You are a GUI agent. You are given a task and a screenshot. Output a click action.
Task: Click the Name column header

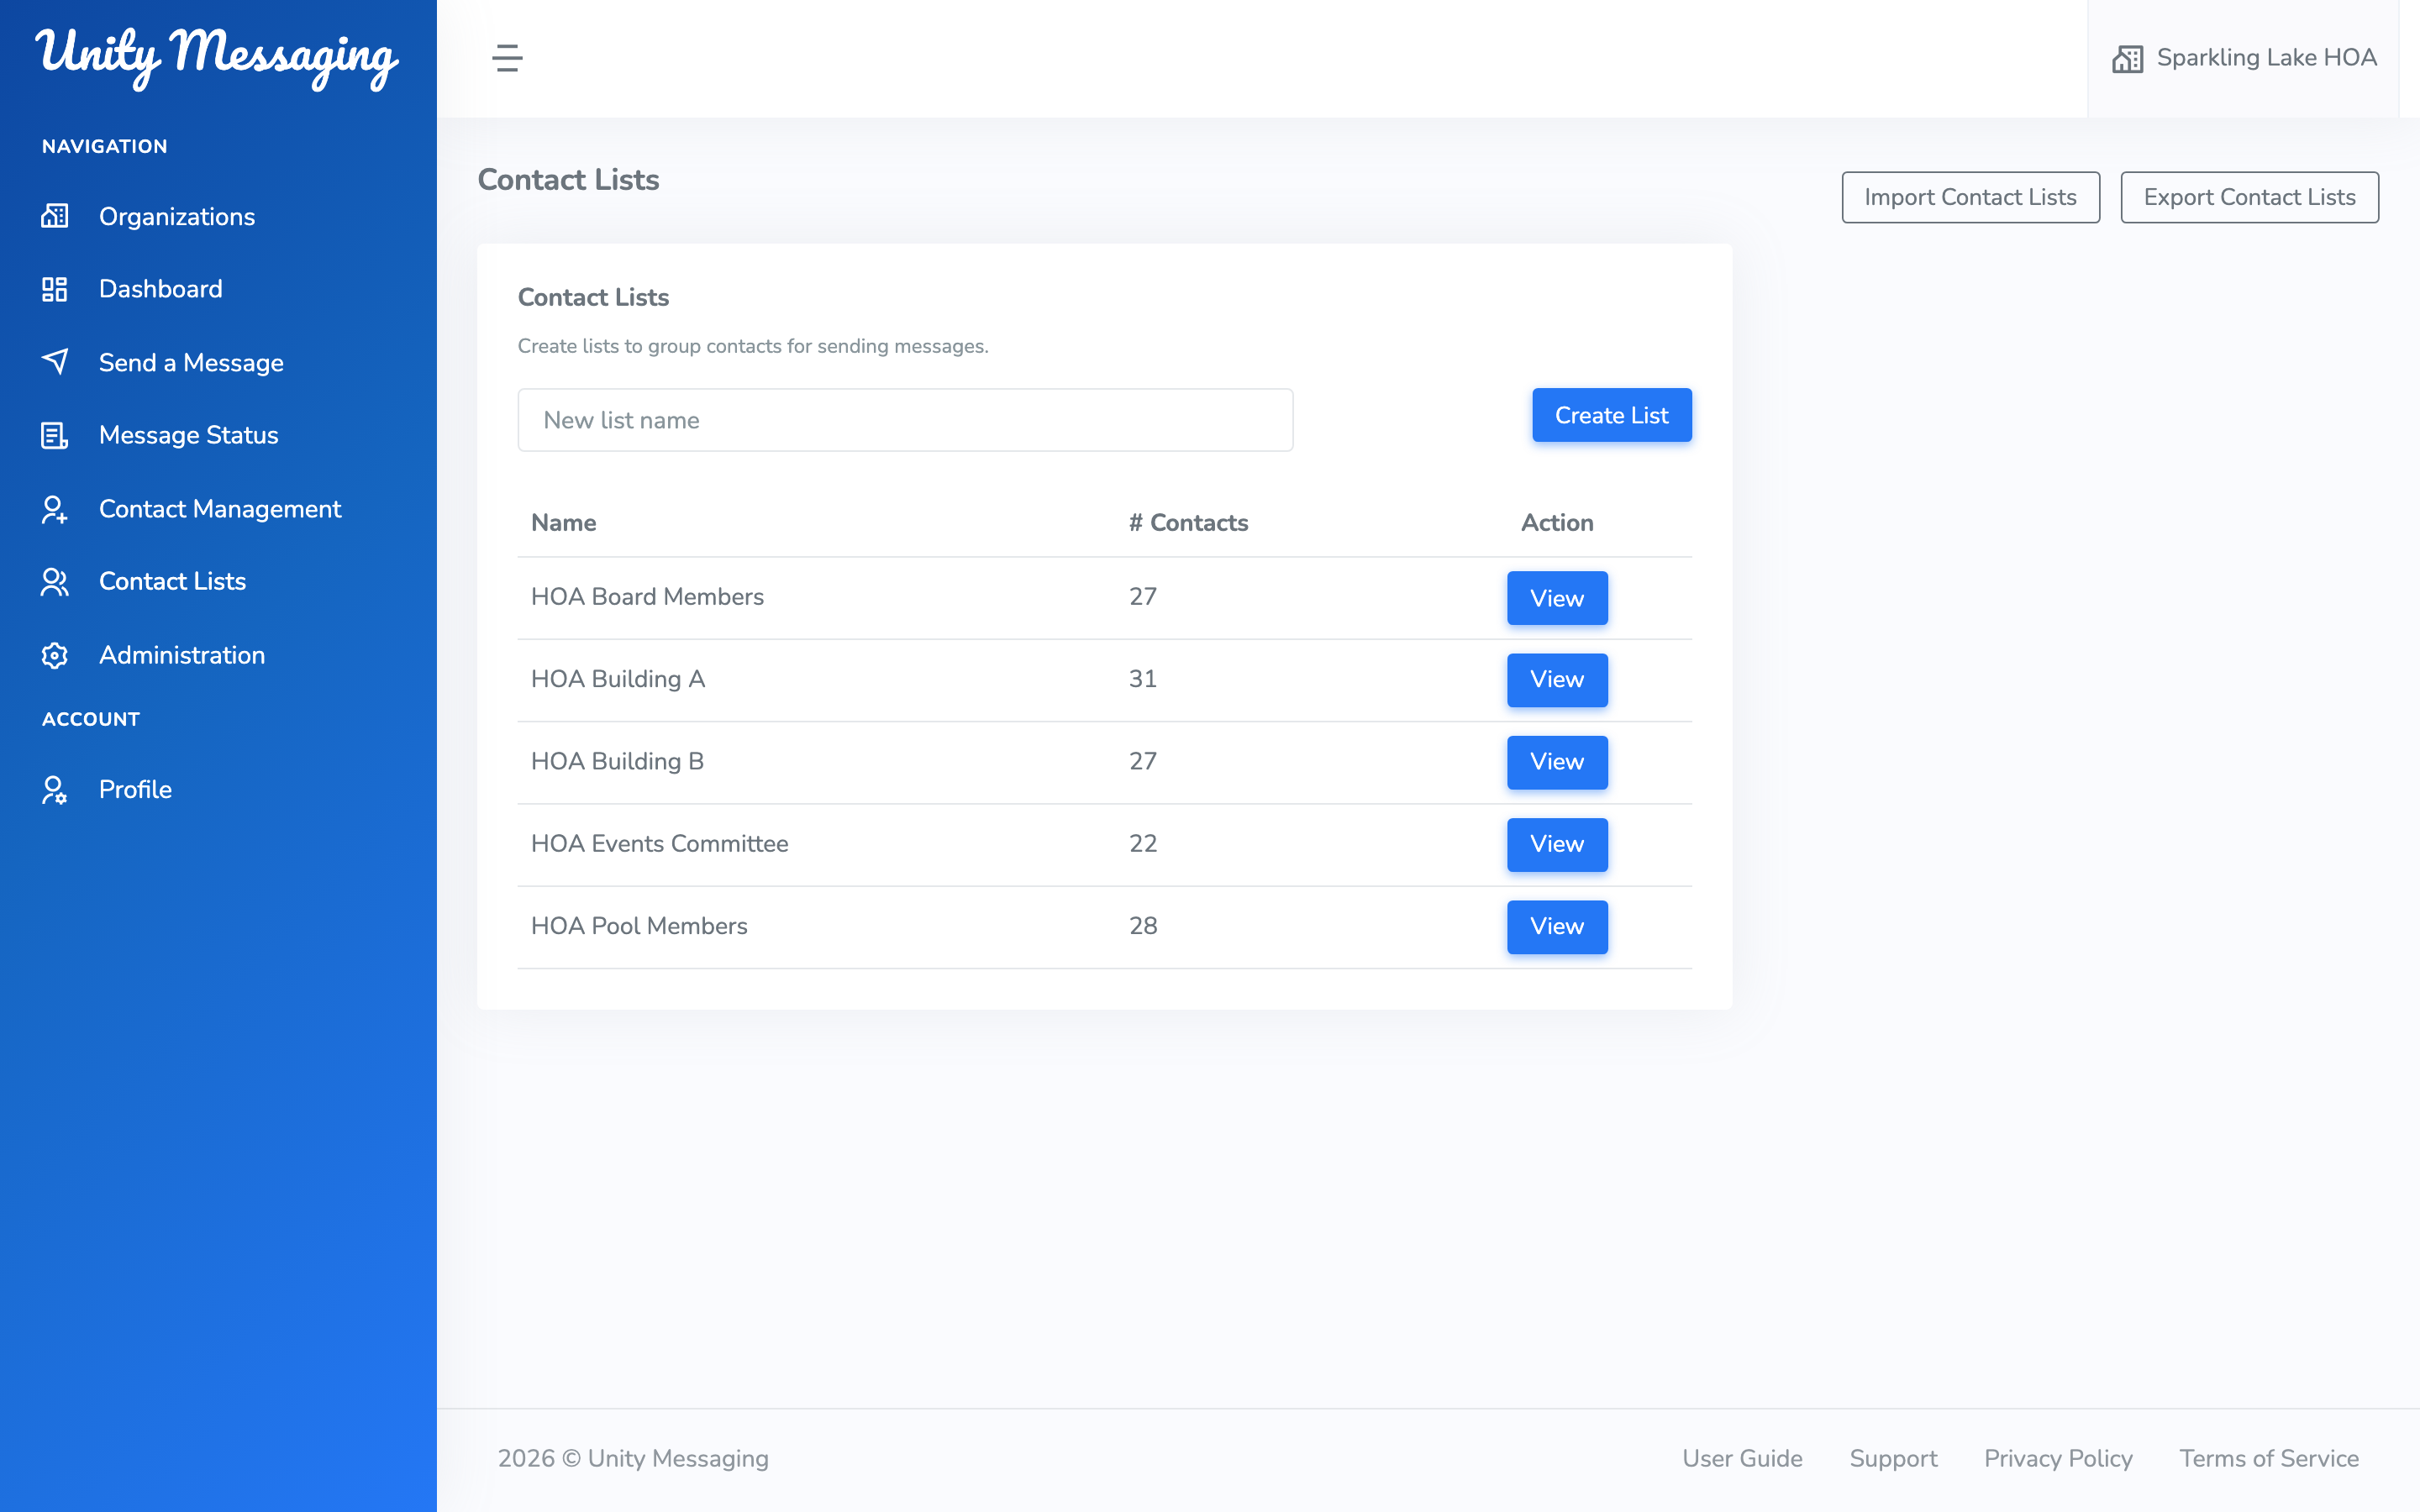563,523
